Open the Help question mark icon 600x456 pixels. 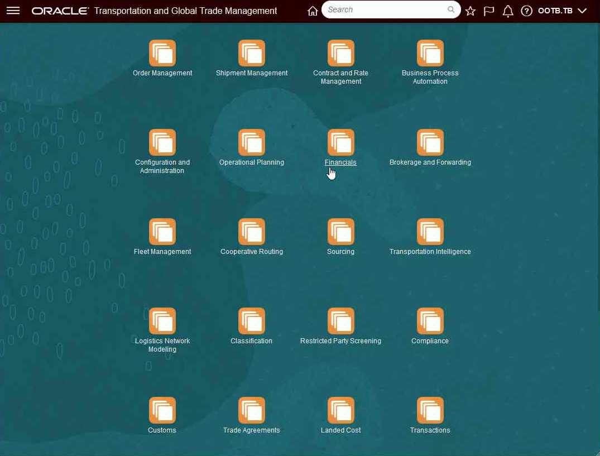click(x=526, y=11)
